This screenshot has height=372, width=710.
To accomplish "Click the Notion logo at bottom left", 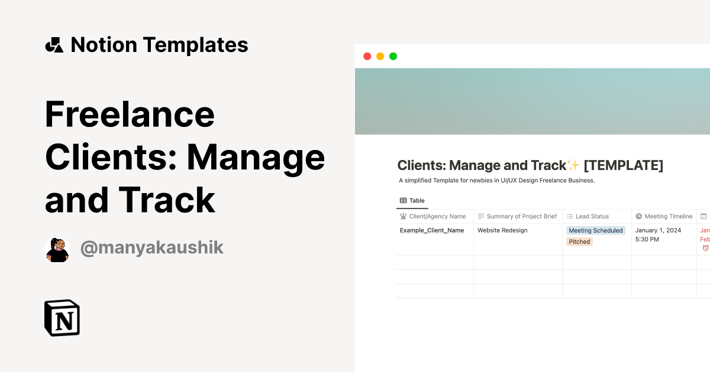I will pos(62,318).
